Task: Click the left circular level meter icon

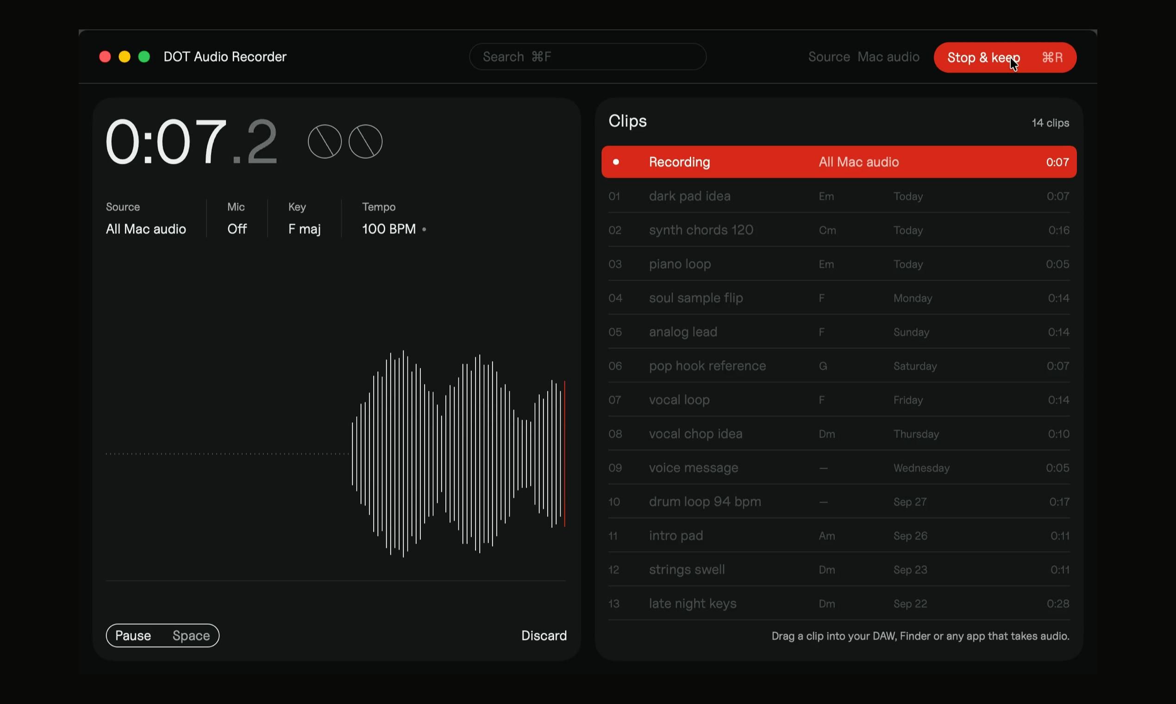Action: (x=325, y=141)
